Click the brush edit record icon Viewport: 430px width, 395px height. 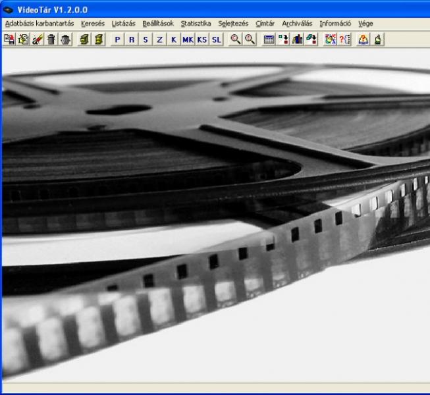pos(37,39)
